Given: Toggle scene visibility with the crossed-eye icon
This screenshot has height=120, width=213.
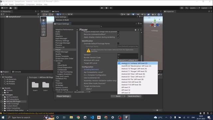Looking at the screenshot, I should coord(148,14).
